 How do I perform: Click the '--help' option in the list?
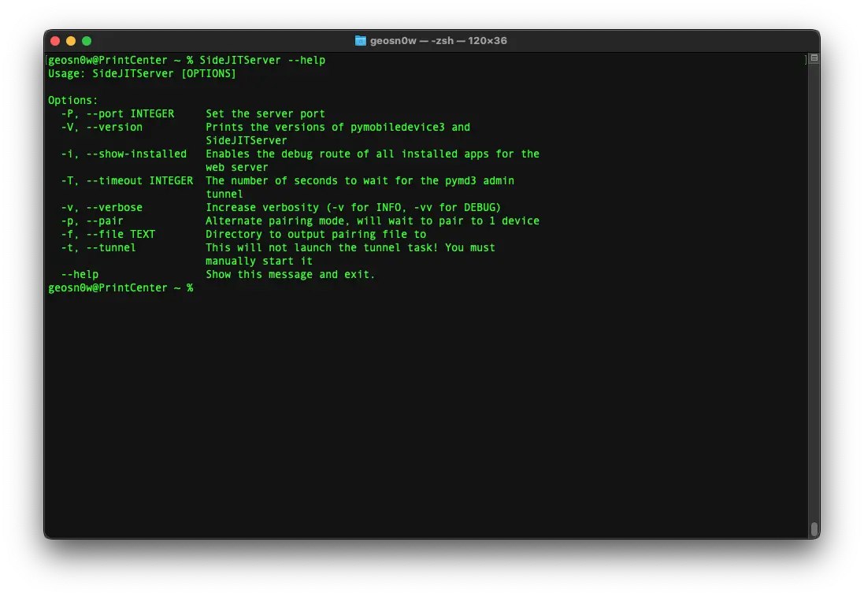point(80,275)
